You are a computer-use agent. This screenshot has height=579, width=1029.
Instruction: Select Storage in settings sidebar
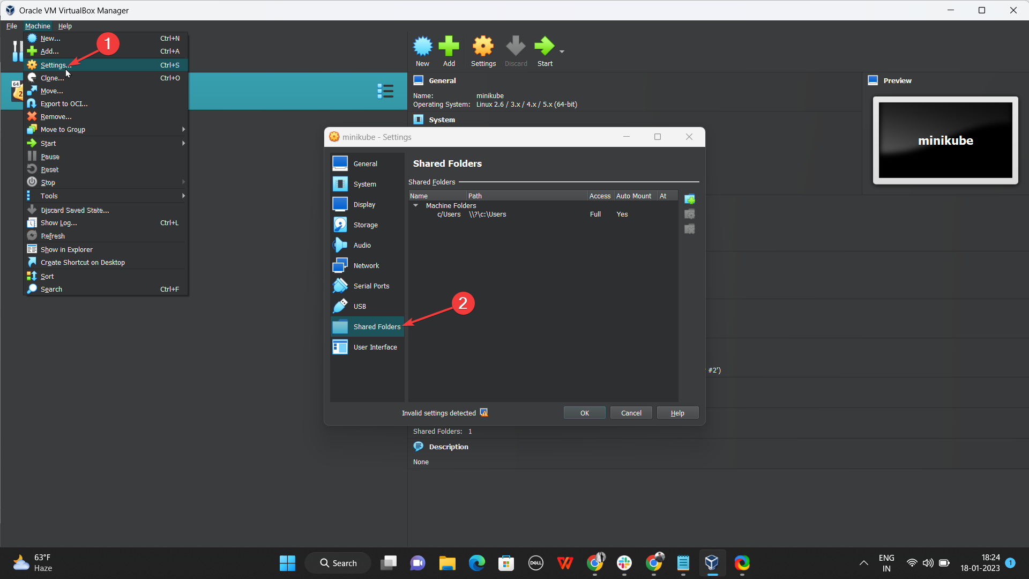point(367,225)
